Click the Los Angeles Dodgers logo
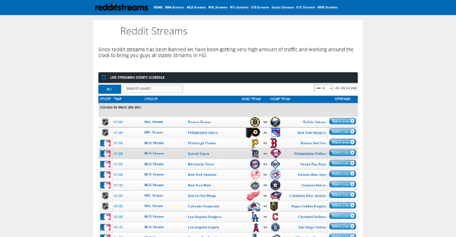 (x=255, y=217)
